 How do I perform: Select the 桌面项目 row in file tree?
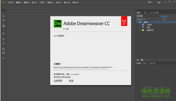(156, 30)
